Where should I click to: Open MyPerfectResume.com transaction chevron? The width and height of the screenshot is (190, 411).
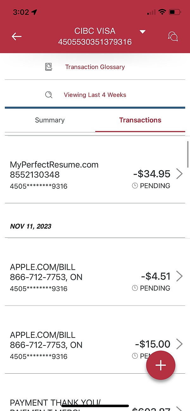pos(179,174)
